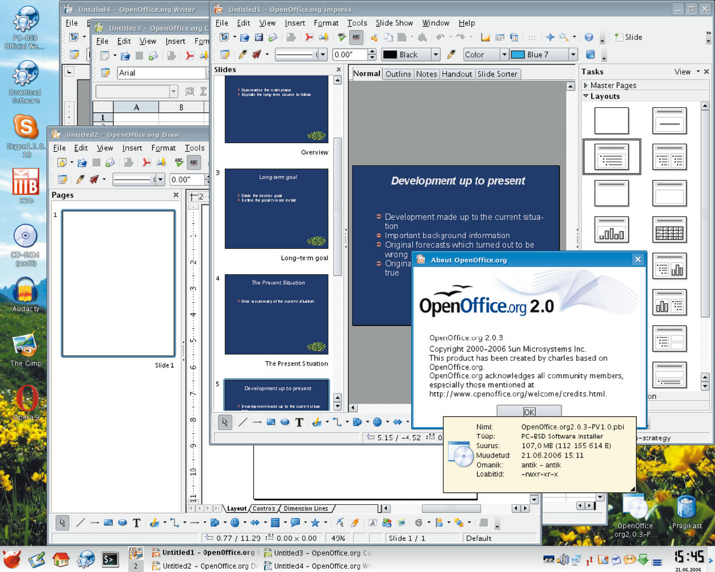
Task: Choose the Line tool in Draw bottom toolbar
Action: point(80,522)
